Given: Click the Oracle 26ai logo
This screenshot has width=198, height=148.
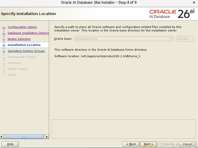Looking at the screenshot, I should [172, 14].
